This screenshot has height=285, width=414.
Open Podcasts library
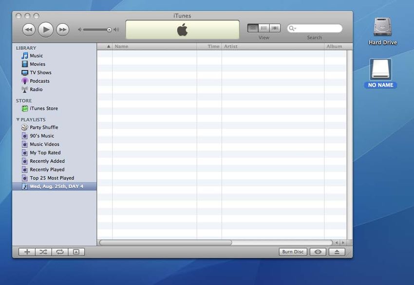[54, 81]
